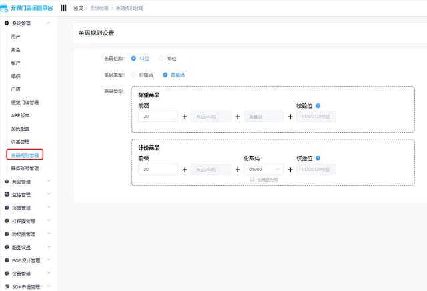427x291 pixels.
Task: Expand the POS设计管理 menu chevron
Action: (x=49, y=260)
